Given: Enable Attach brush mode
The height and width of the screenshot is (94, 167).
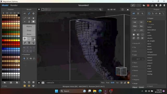Looking at the screenshot, I should point(29,26).
